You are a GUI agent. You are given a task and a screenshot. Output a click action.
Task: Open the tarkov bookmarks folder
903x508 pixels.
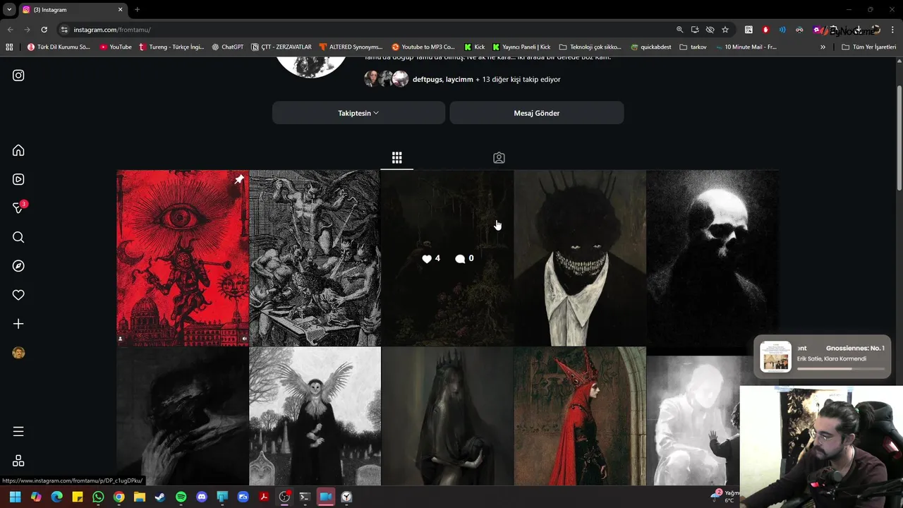click(x=693, y=47)
